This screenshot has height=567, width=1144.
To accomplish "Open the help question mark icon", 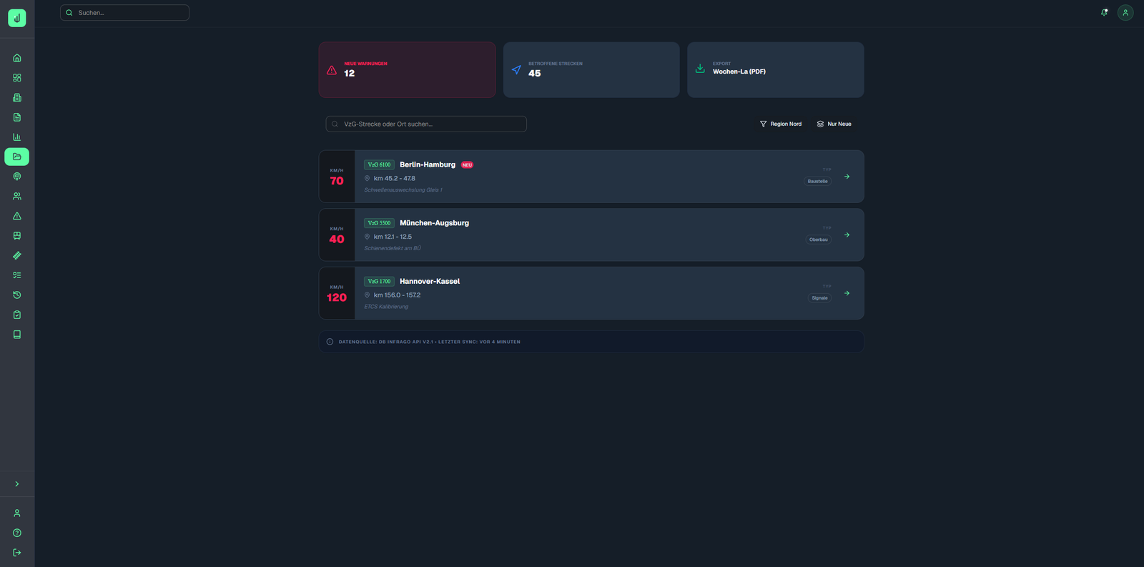I will pyautogui.click(x=17, y=533).
